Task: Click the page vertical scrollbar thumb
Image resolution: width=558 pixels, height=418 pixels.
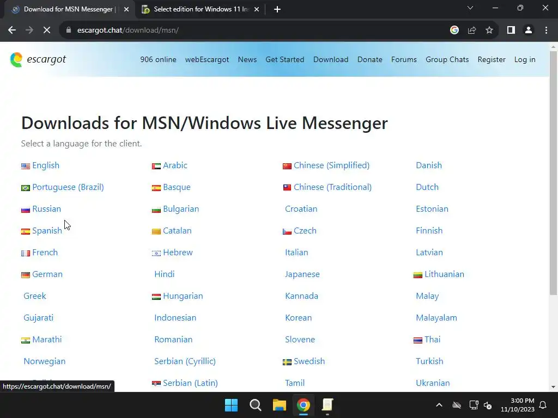Action: pyautogui.click(x=554, y=173)
